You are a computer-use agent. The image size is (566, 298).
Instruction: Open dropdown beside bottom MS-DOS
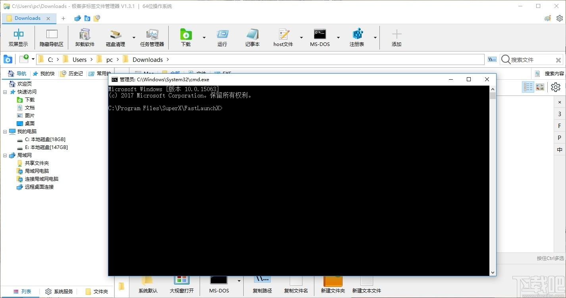click(x=239, y=281)
